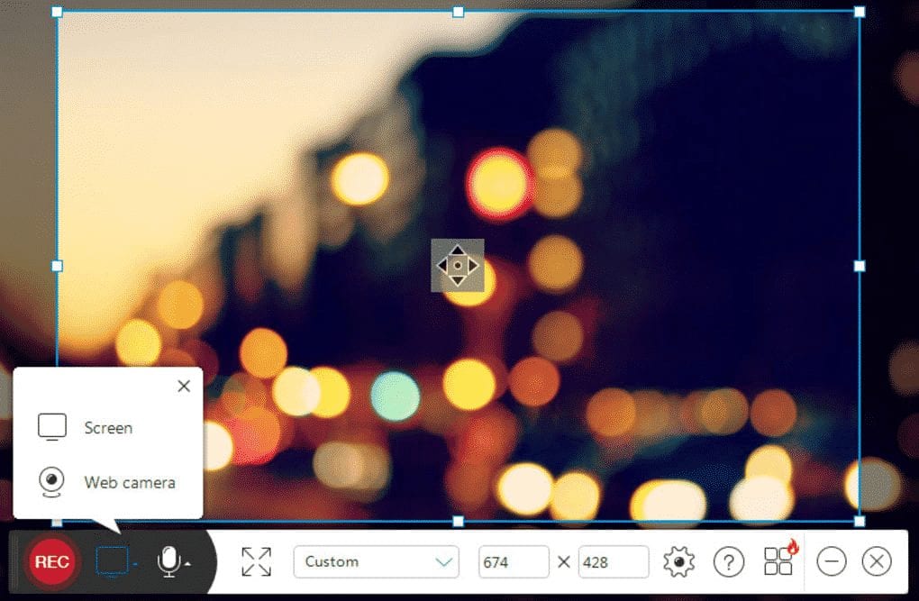Click the bottom-right corner resize handle

[860, 521]
